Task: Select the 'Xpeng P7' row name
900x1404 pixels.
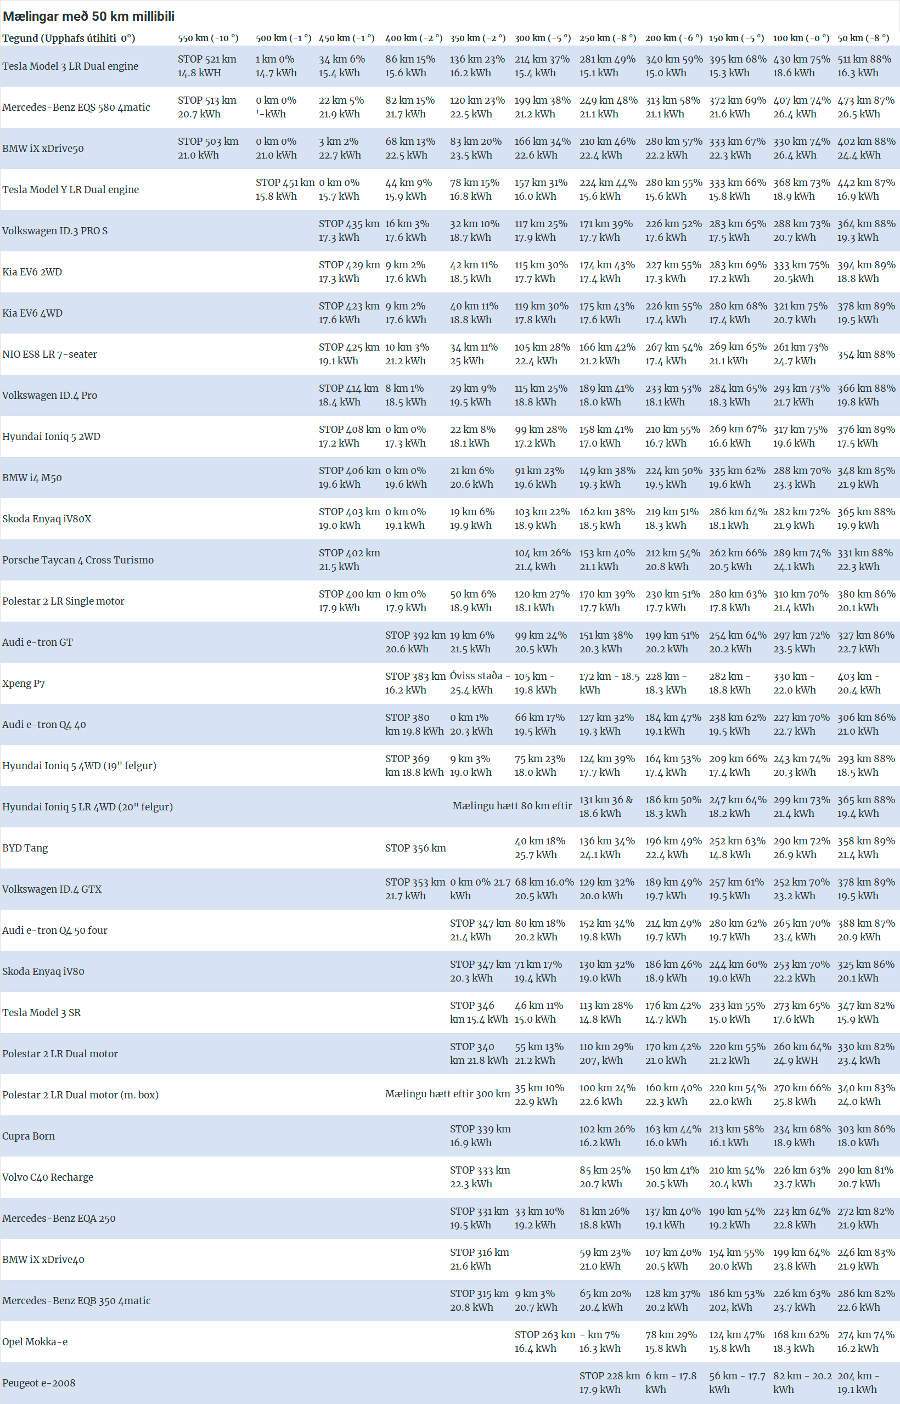Action: coord(24,684)
